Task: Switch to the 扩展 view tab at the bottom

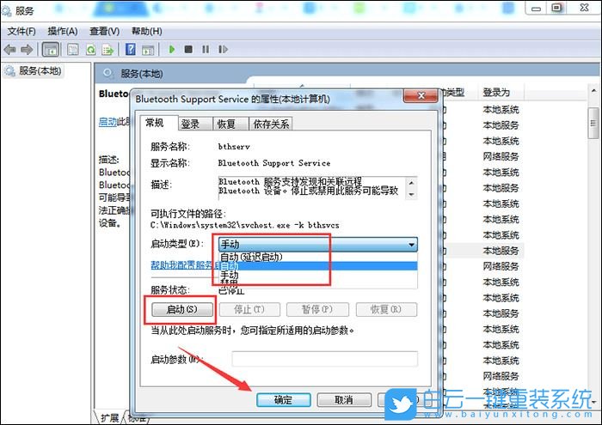Action: tap(110, 417)
